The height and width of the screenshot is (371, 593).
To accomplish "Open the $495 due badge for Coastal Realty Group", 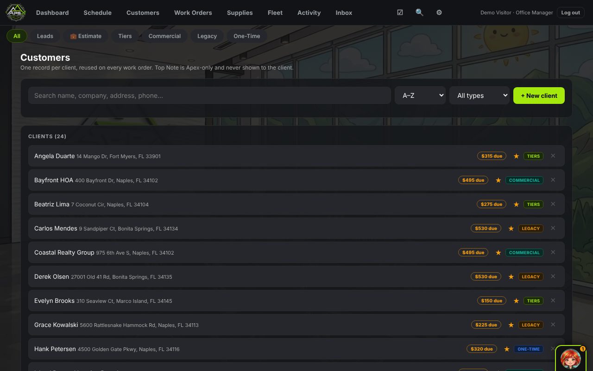I will 473,252.
